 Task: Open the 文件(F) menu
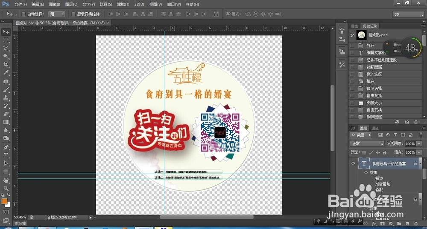coord(20,4)
